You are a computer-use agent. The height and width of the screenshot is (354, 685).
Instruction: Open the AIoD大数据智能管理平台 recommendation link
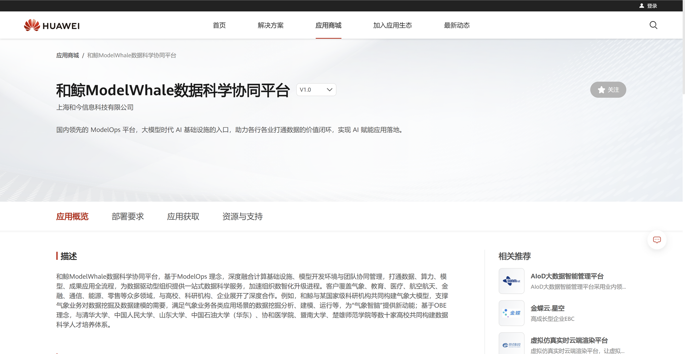(x=567, y=276)
